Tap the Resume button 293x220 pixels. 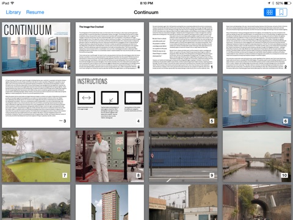(x=35, y=12)
